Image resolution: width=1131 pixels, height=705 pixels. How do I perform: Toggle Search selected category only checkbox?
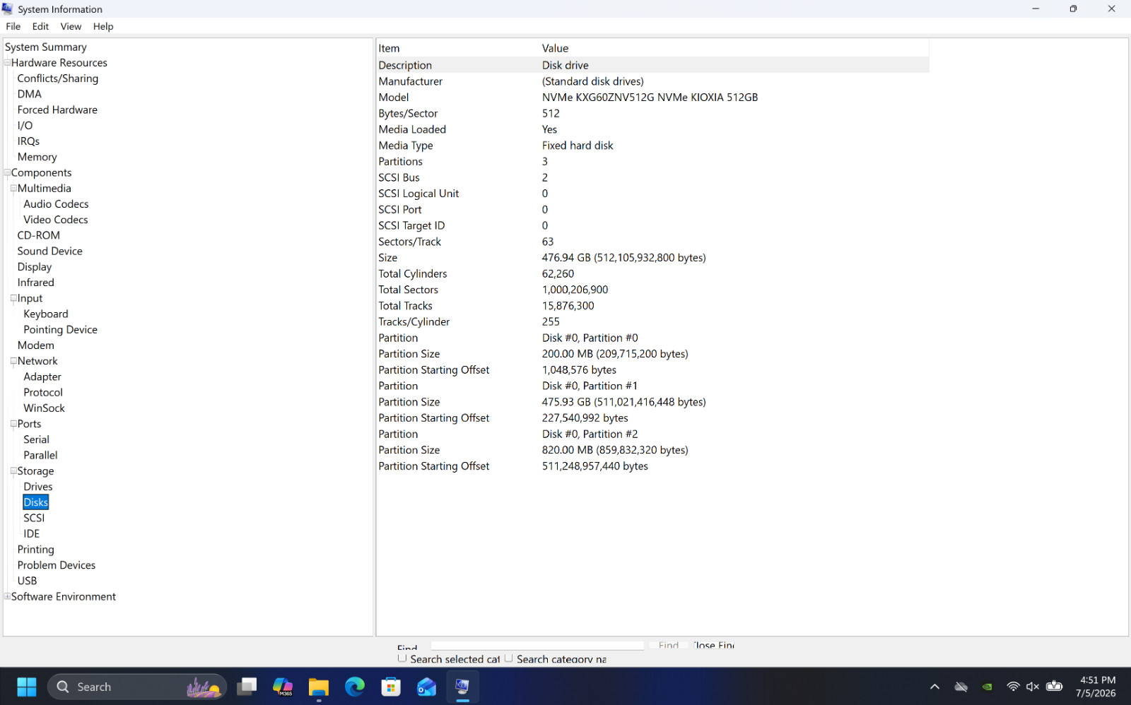(402, 658)
